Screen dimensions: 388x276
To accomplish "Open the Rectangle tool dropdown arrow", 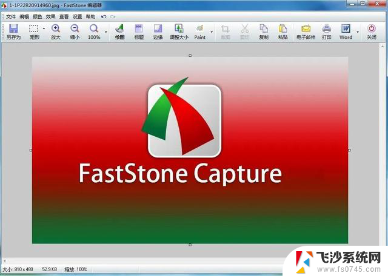I will pyautogui.click(x=44, y=28).
